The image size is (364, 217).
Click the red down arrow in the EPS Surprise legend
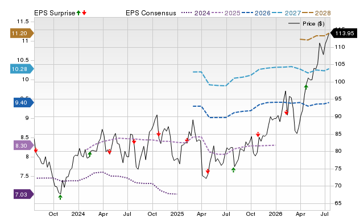point(84,12)
